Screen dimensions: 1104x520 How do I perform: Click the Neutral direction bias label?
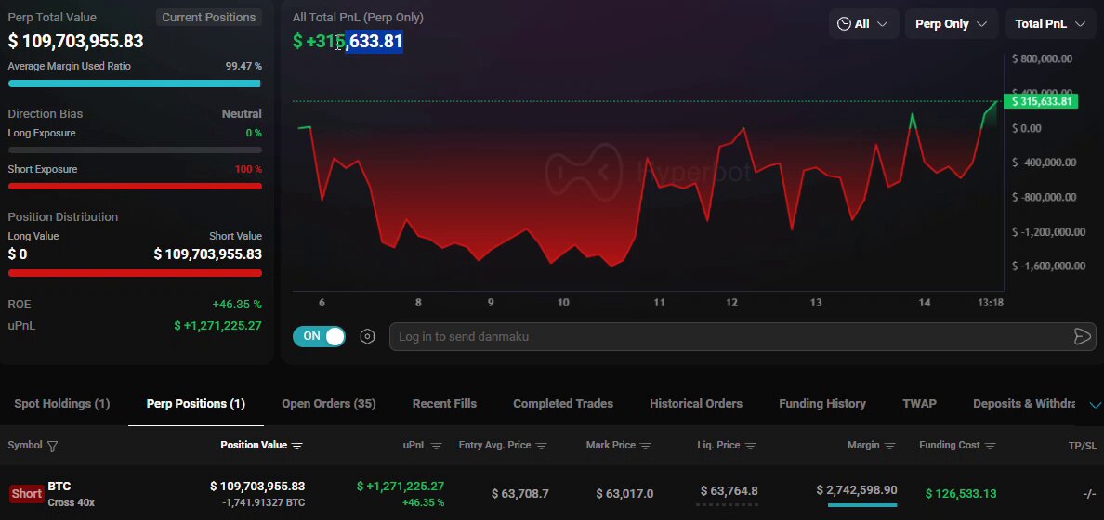tap(242, 114)
